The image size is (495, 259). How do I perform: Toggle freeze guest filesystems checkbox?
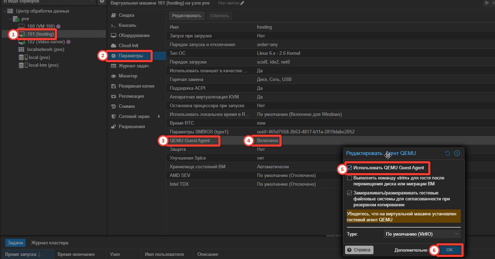(350, 193)
